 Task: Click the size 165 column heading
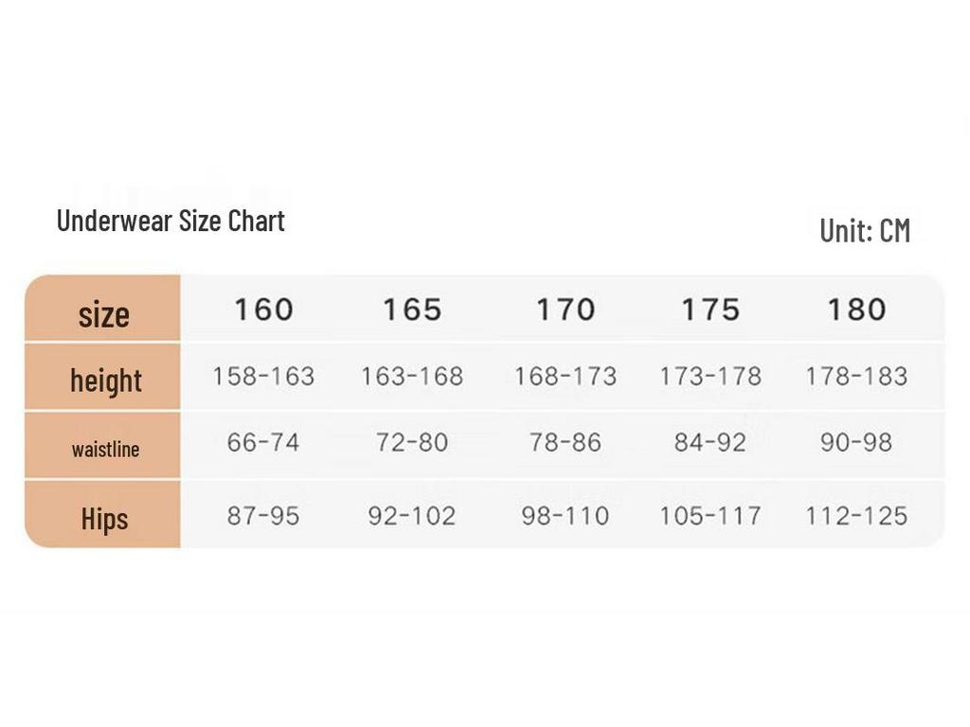click(412, 310)
